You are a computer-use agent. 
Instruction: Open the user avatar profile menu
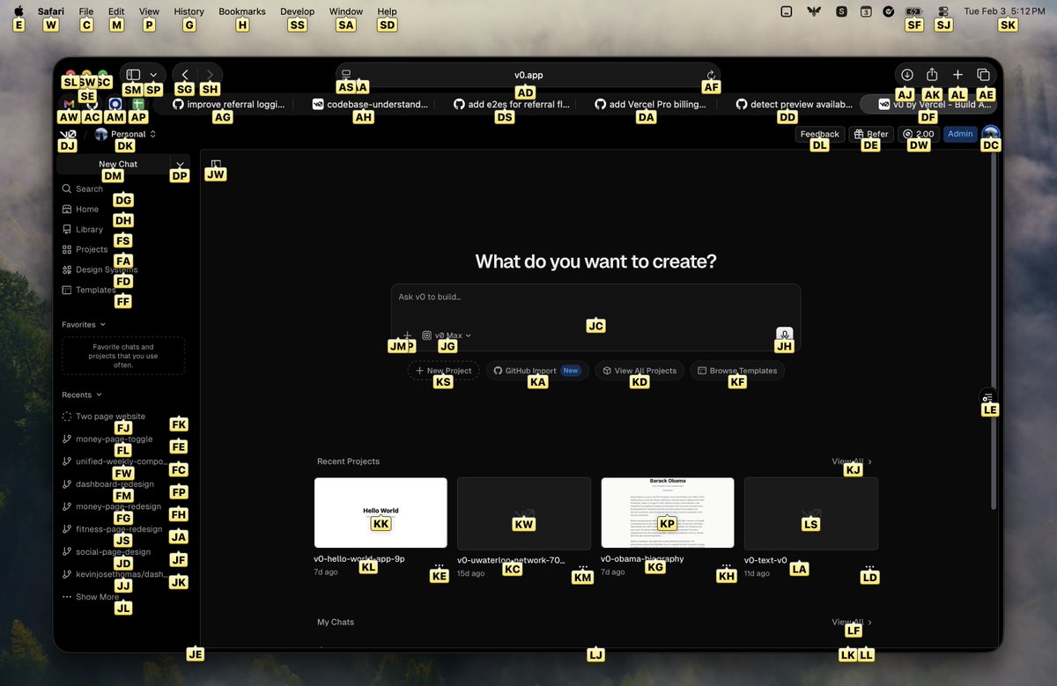[991, 134]
